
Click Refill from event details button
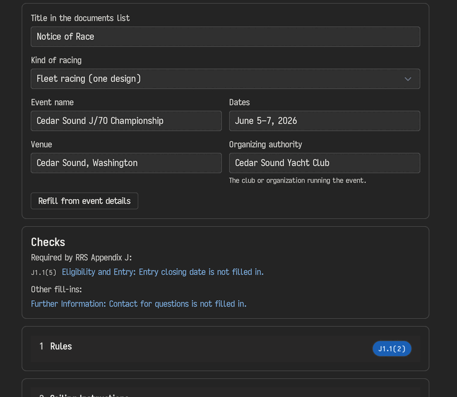coord(85,201)
